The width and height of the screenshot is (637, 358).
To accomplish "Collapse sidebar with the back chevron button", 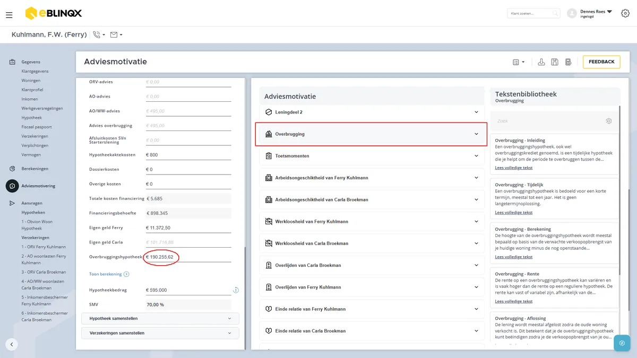I will click(12, 344).
